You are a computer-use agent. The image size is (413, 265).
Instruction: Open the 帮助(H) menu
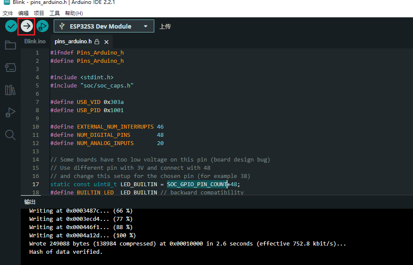coord(74,13)
